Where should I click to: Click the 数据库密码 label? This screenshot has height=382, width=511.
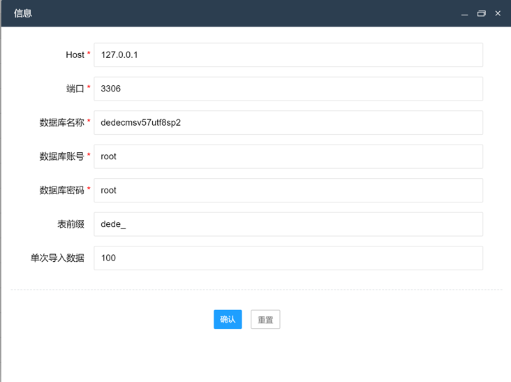[62, 191]
